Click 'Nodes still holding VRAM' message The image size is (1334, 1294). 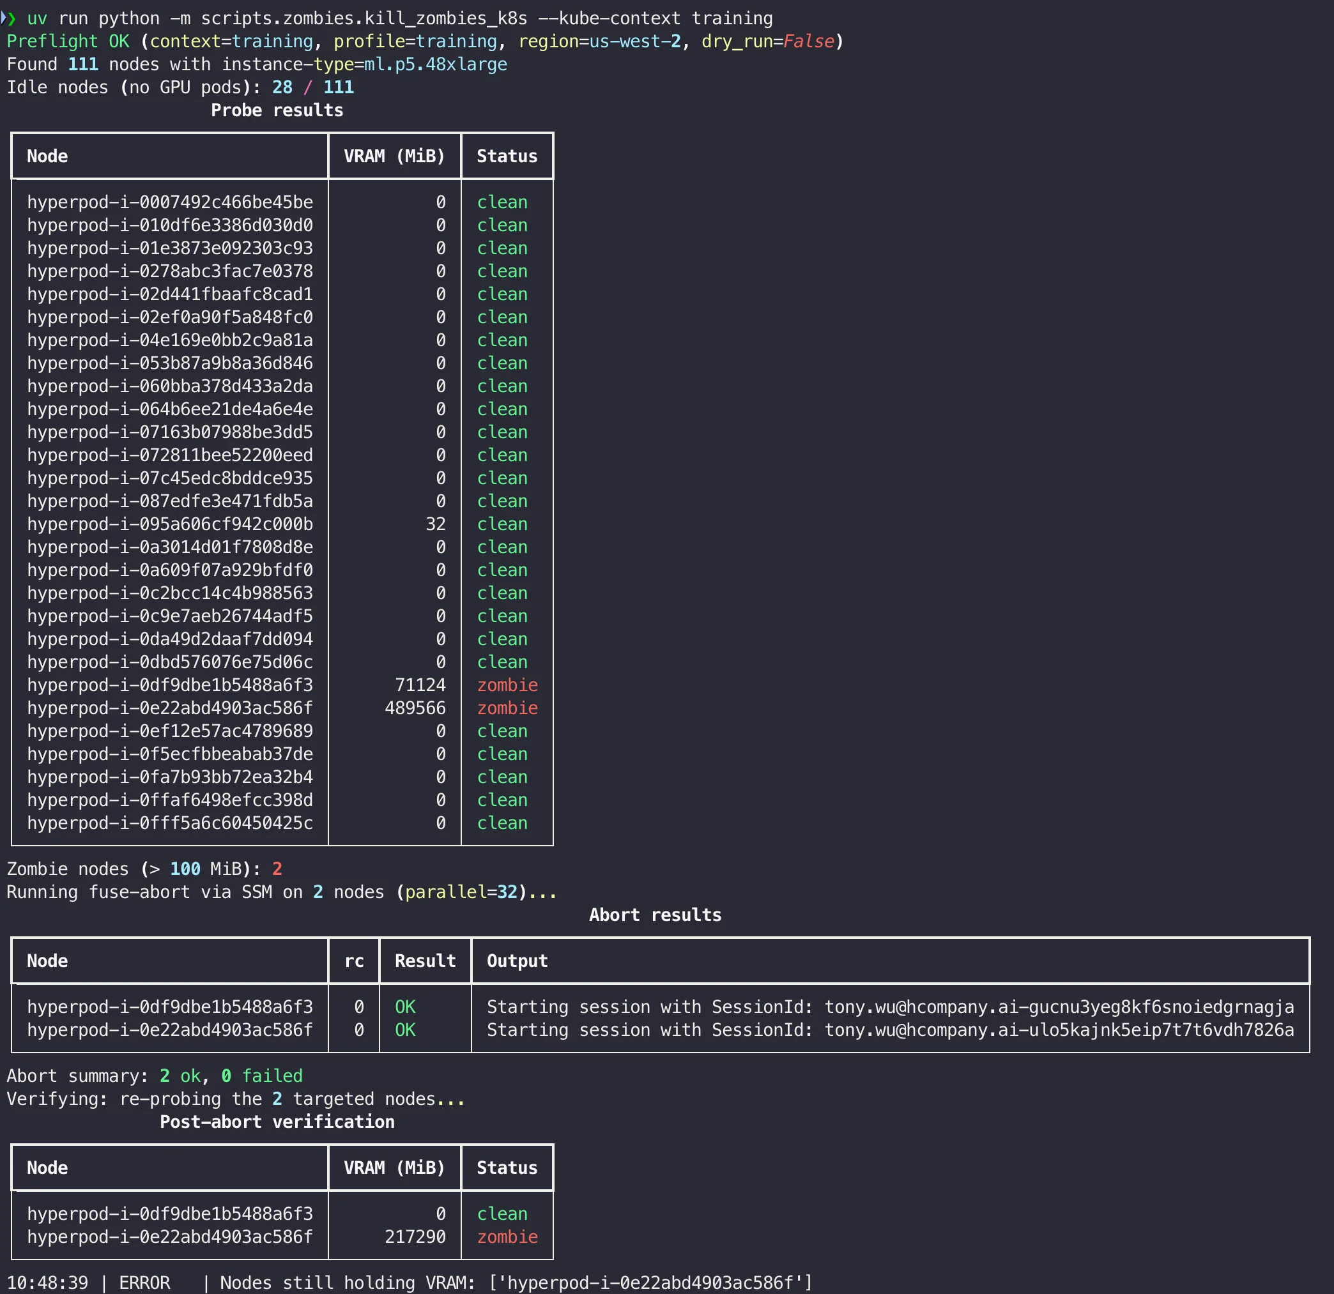point(517,1283)
